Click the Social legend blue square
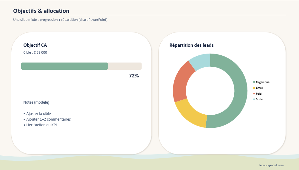Viewport: 299px width, 170px height. [254, 99]
